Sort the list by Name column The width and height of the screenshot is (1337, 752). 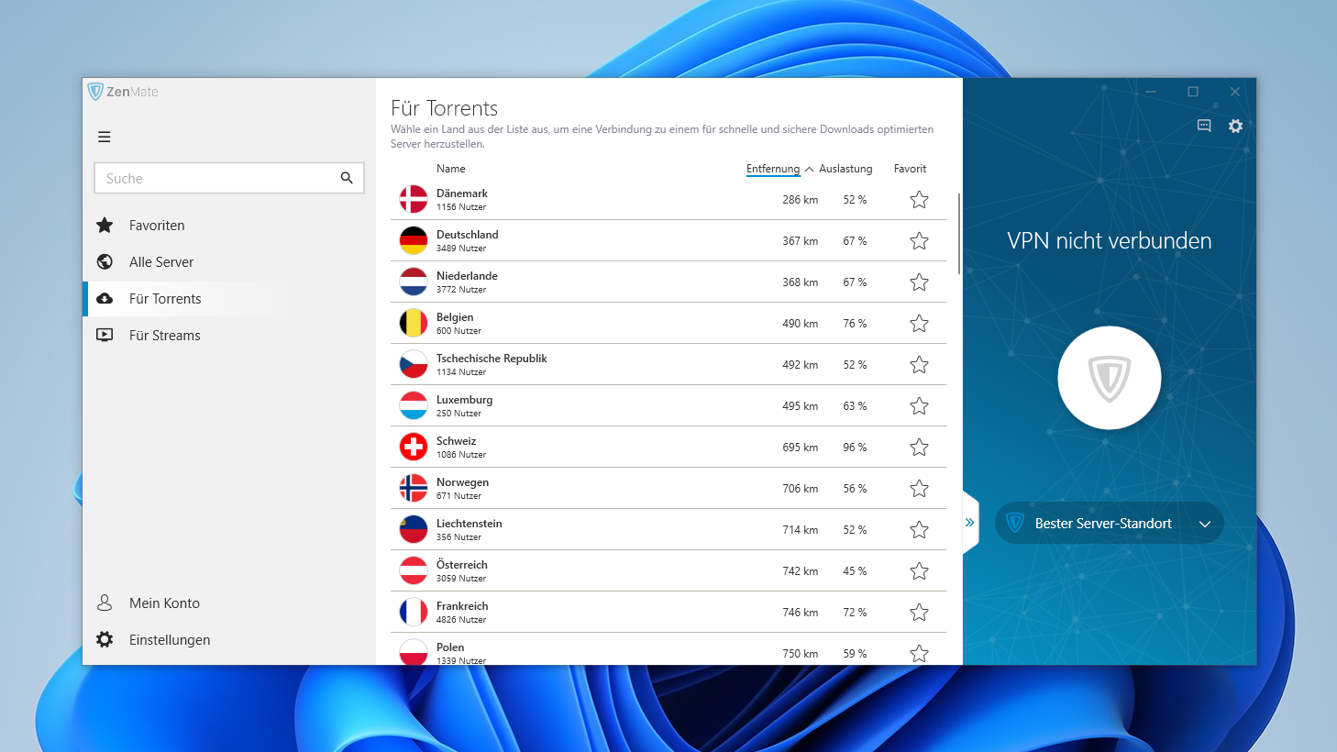tap(450, 169)
